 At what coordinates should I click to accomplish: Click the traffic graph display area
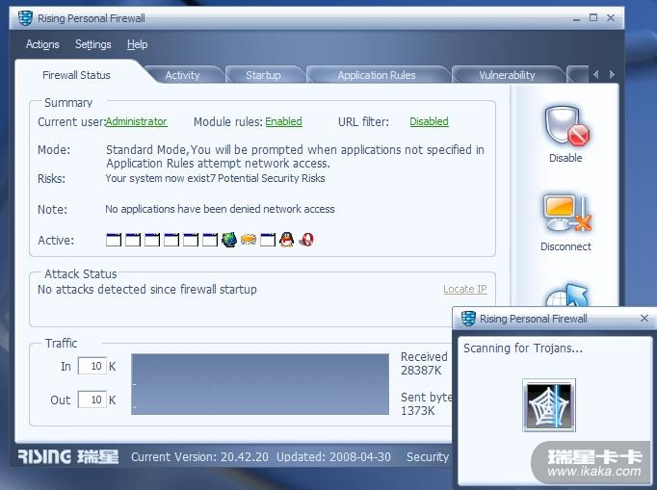click(x=260, y=384)
